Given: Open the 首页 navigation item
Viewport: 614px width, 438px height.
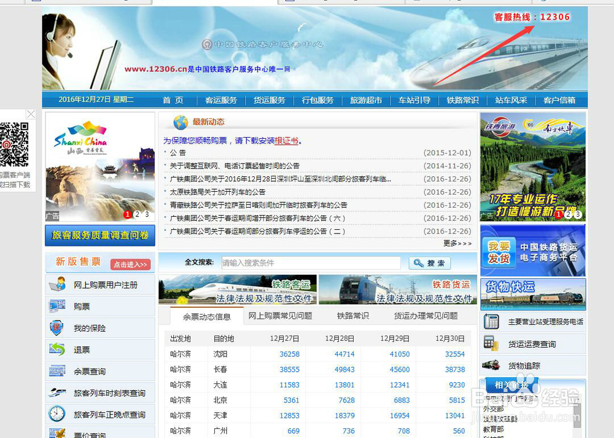Looking at the screenshot, I should [x=173, y=100].
